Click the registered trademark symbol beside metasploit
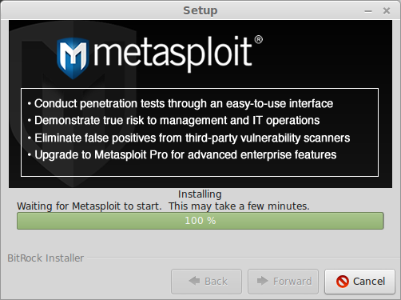401x300 pixels. coord(258,40)
